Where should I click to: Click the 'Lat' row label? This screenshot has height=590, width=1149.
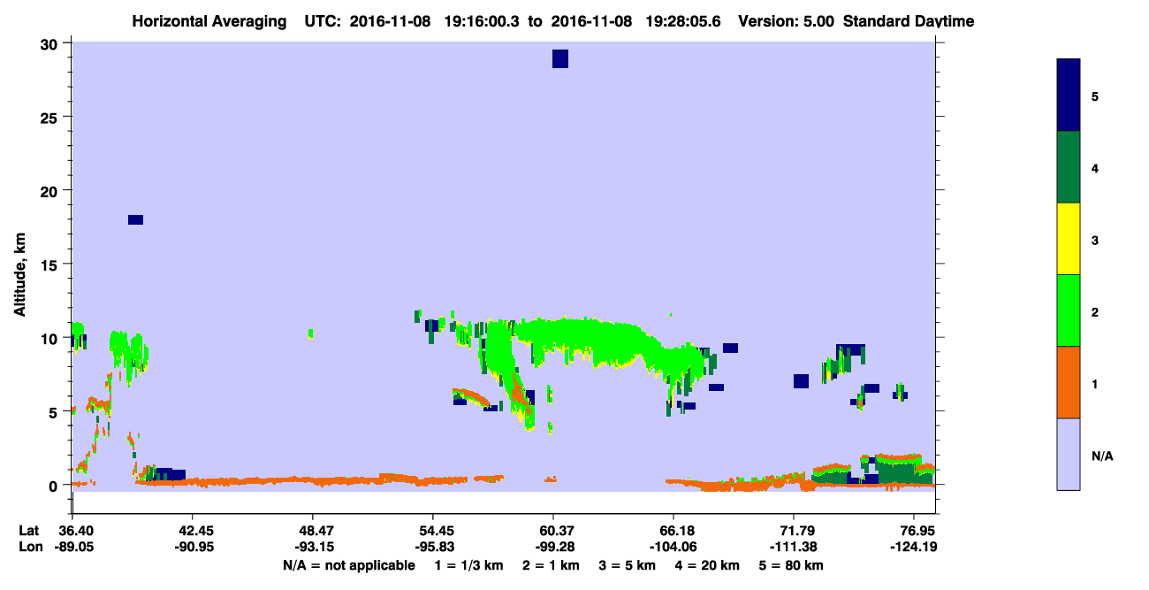click(29, 531)
